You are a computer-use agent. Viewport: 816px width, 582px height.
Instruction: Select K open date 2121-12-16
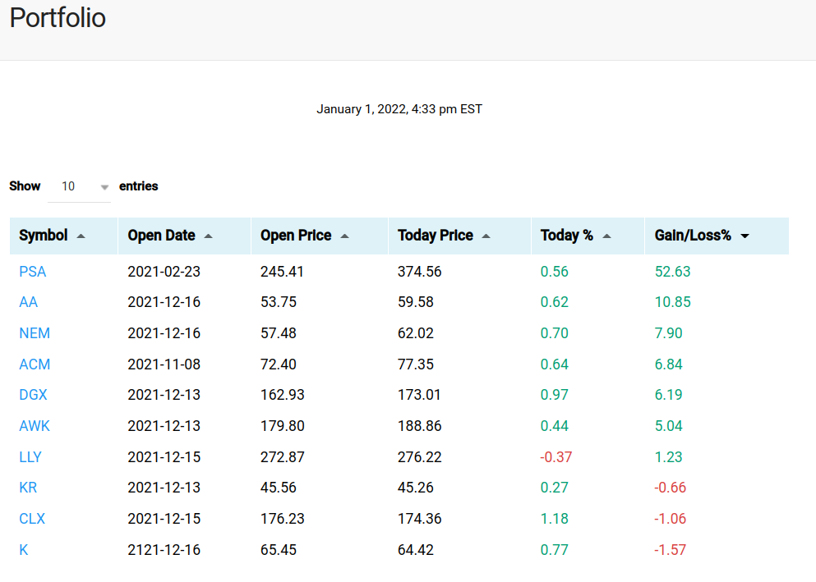[x=164, y=550]
